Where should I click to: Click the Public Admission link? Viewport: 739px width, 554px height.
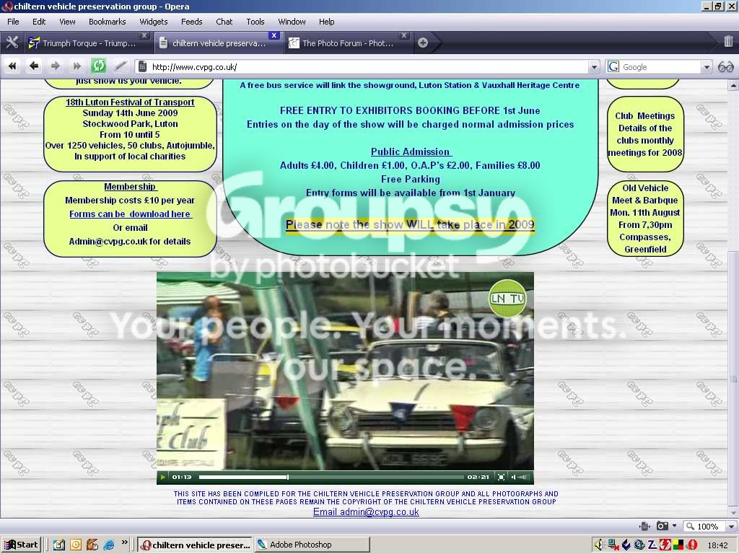click(x=411, y=151)
